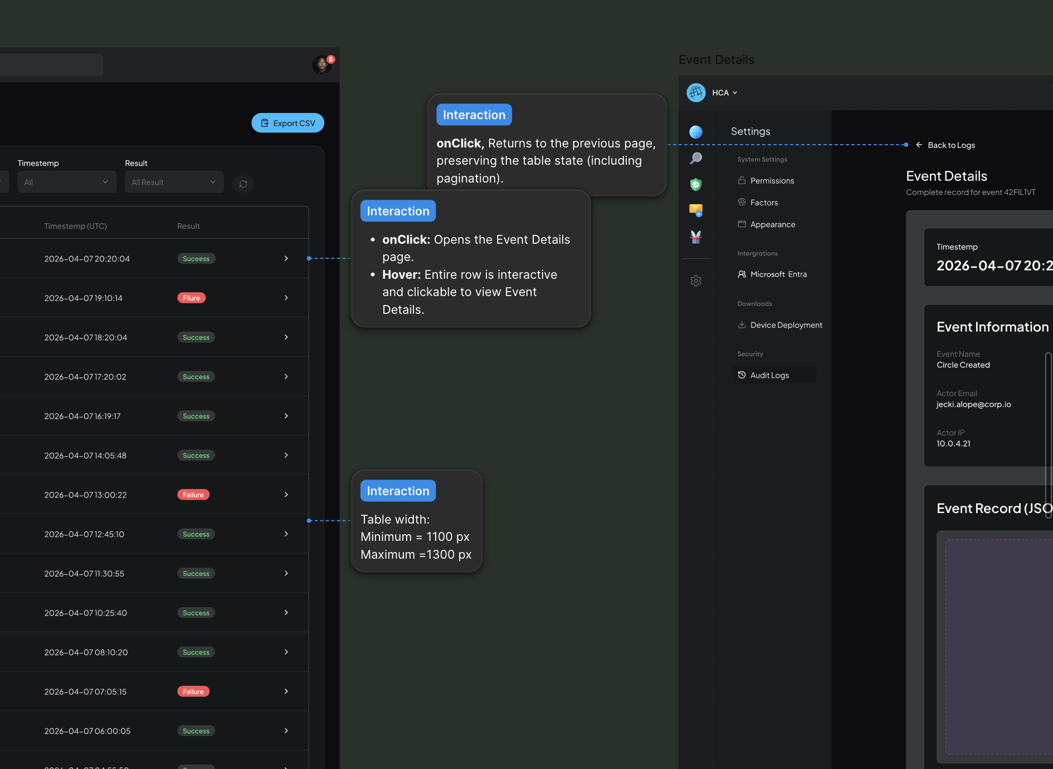The height and width of the screenshot is (769, 1053).
Task: Select the rabbit icon in sidebar
Action: [x=696, y=236]
